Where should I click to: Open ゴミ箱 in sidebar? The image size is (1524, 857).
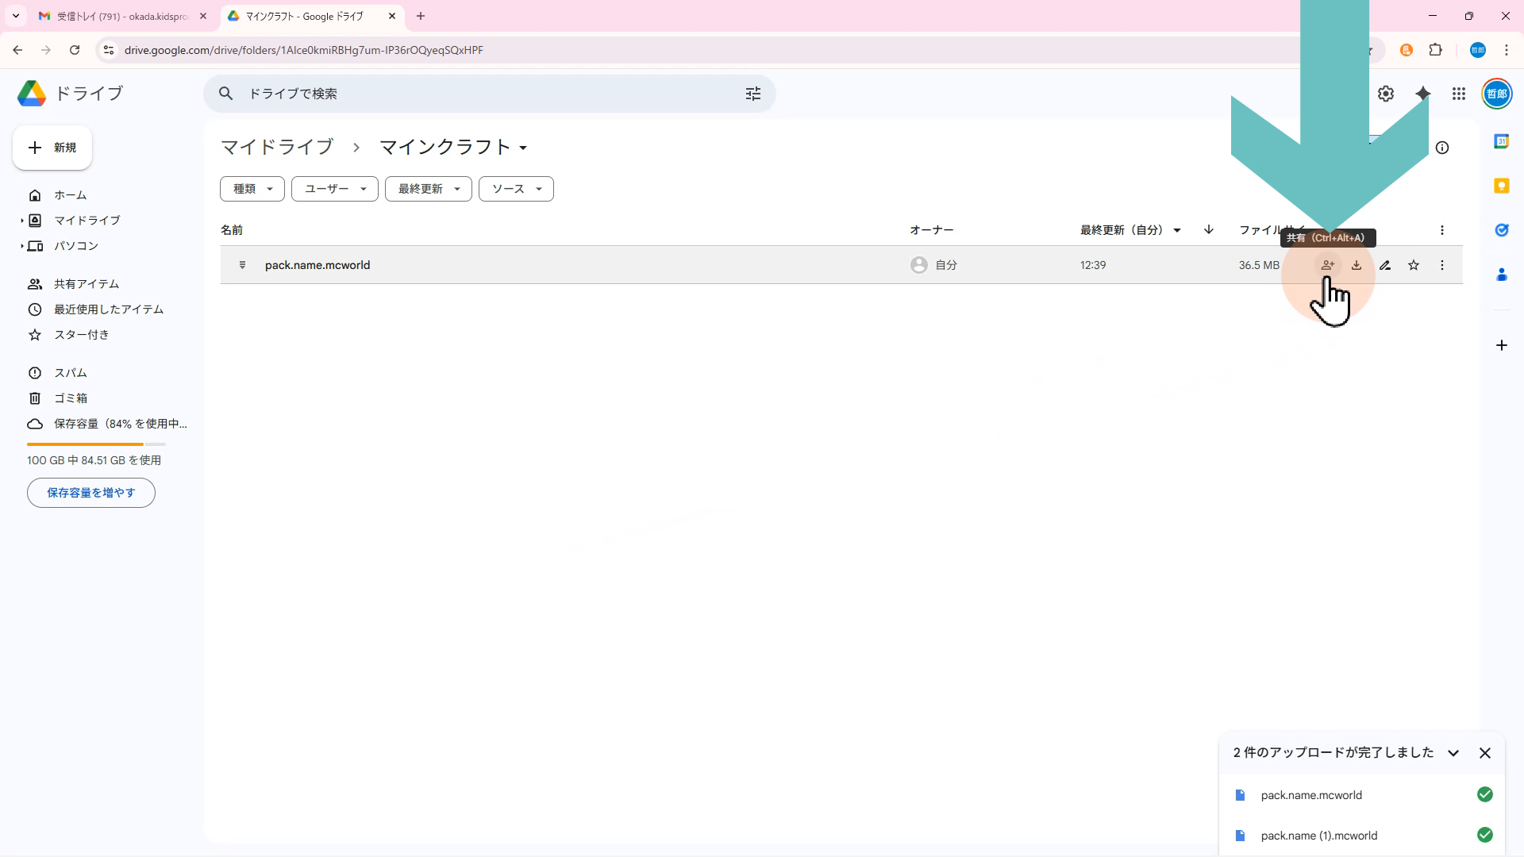point(71,398)
